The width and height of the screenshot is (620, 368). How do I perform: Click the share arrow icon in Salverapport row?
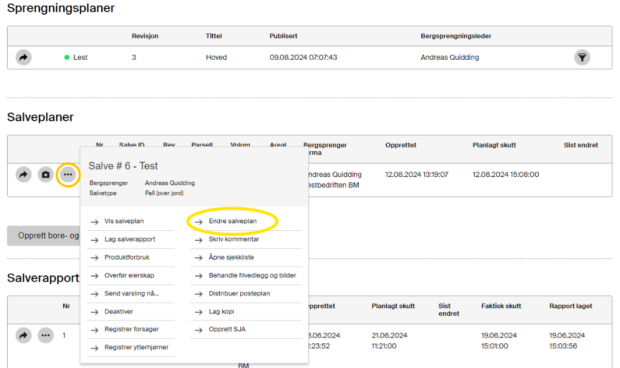click(x=23, y=336)
